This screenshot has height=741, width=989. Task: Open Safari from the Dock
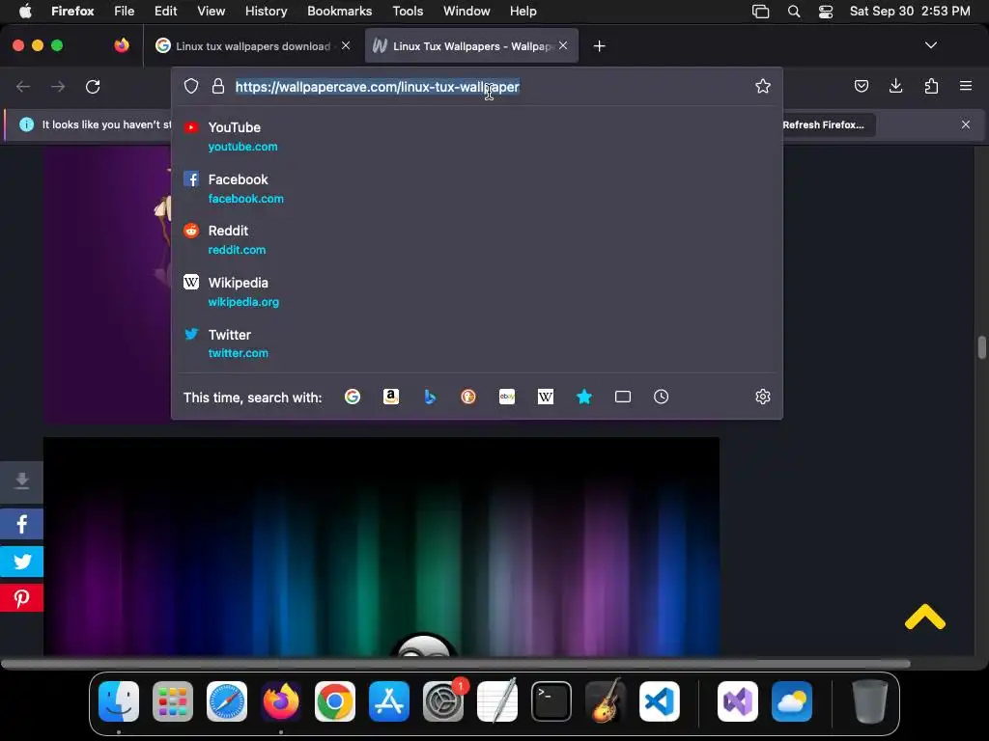click(x=226, y=701)
